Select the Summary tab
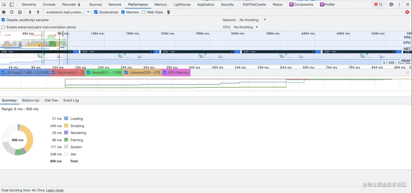Screen dimensions: 412x193 [x=9, y=100]
